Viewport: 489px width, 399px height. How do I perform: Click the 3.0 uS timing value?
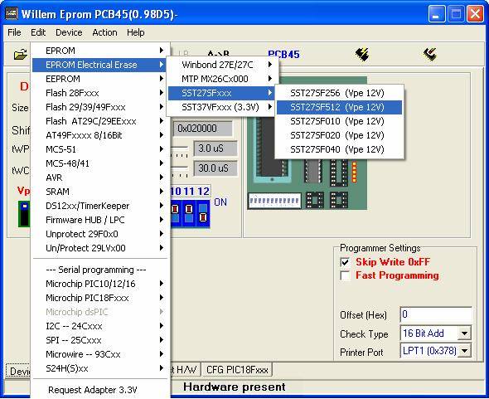click(x=215, y=148)
